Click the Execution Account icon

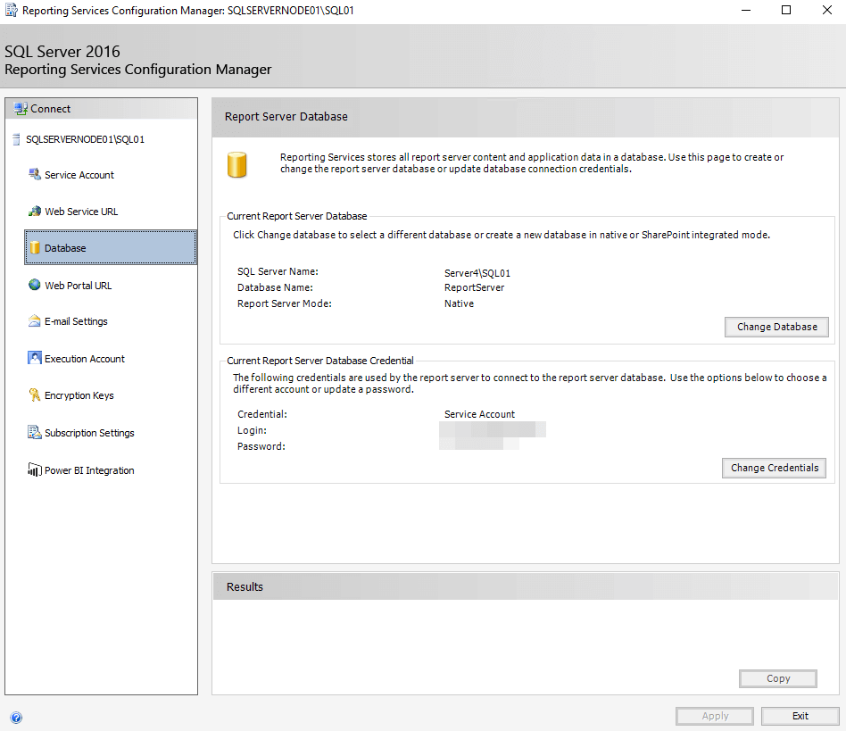(x=35, y=358)
